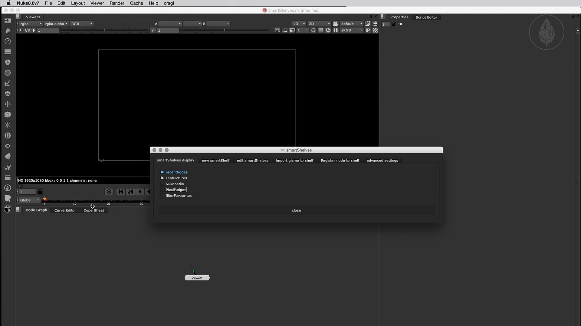Open the Transform nodes move icon
This screenshot has width=581, height=326.
click(x=8, y=104)
